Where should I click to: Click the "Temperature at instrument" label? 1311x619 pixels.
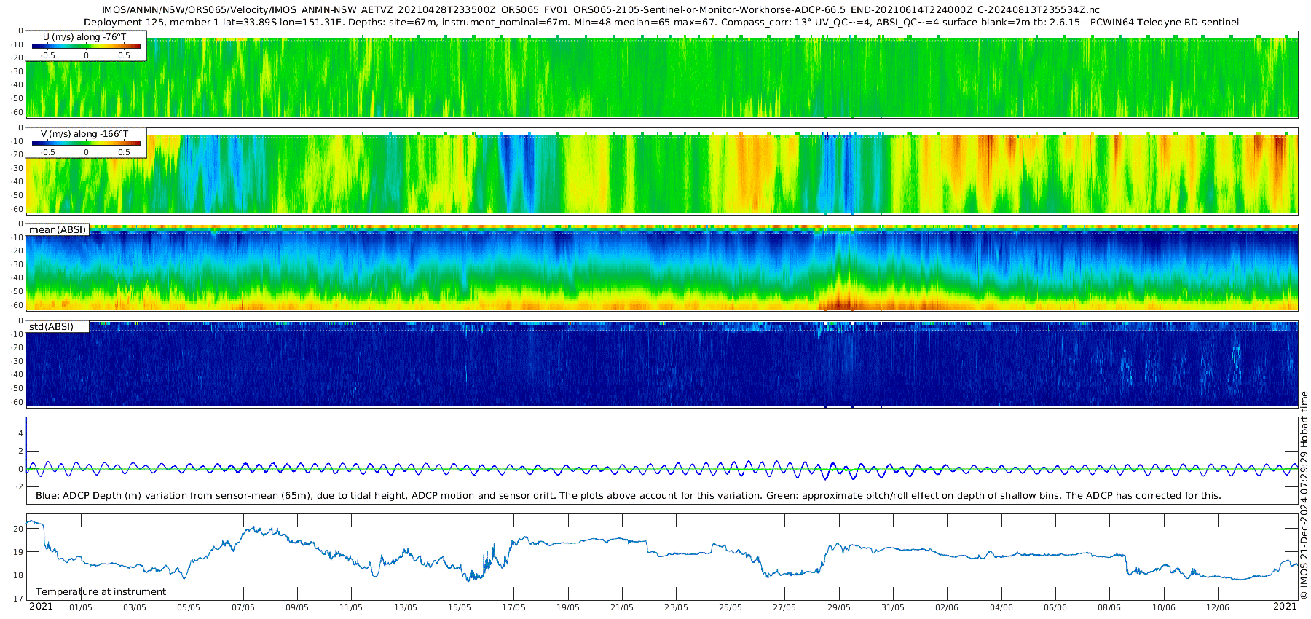click(101, 592)
